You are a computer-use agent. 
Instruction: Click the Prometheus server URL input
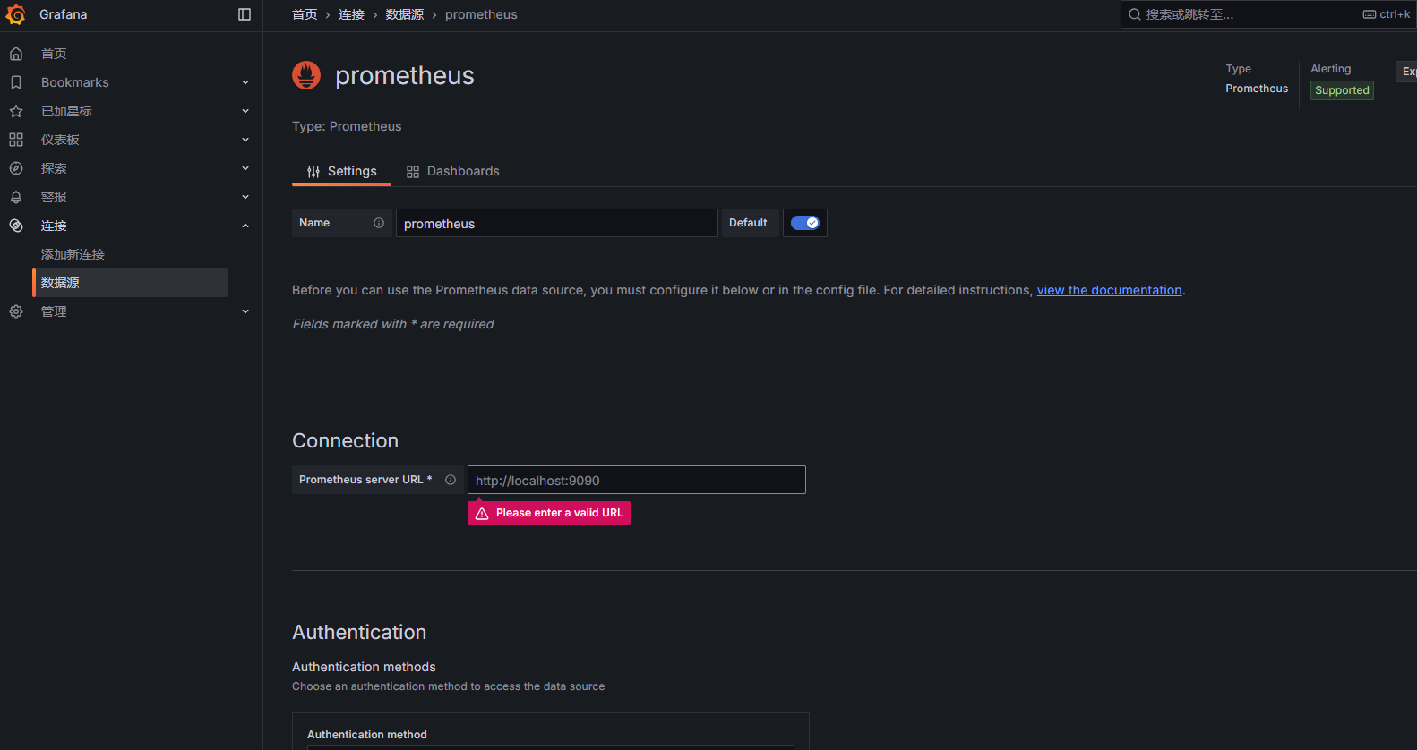point(637,480)
